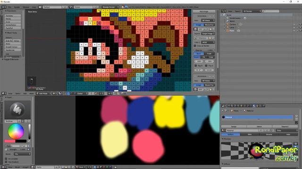The image size is (302, 169).
Task: Open the Axis All Views dropdown
Action: (208, 20)
